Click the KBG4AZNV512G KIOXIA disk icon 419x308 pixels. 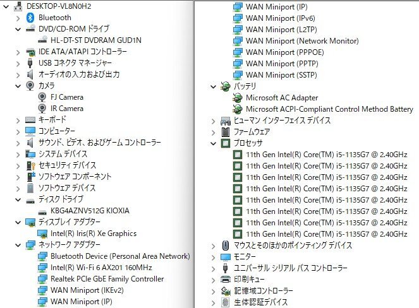[42, 213]
